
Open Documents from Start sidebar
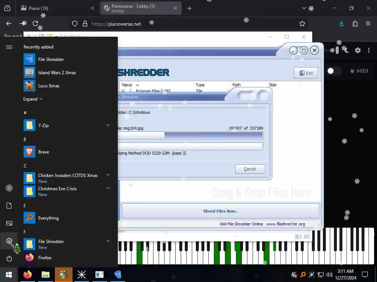pos(9,206)
